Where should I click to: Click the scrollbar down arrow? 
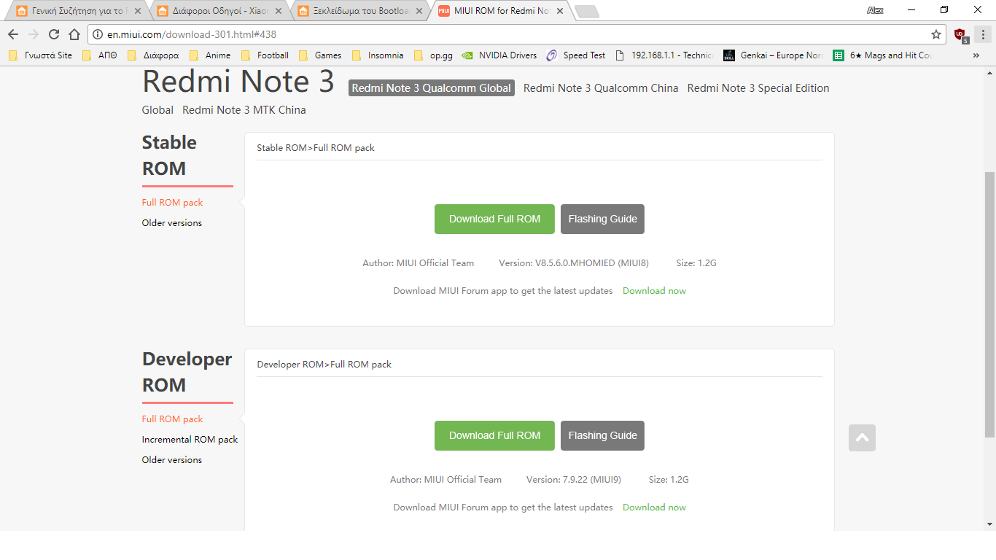989,524
